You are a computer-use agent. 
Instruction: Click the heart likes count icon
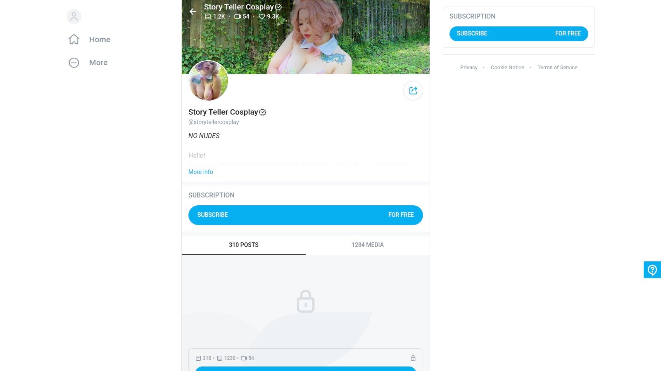pyautogui.click(x=262, y=16)
